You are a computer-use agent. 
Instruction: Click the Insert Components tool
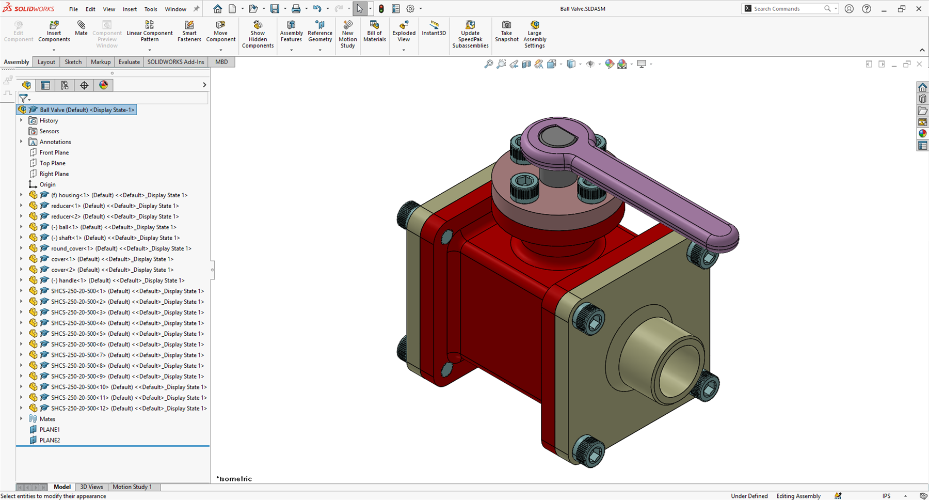click(54, 32)
